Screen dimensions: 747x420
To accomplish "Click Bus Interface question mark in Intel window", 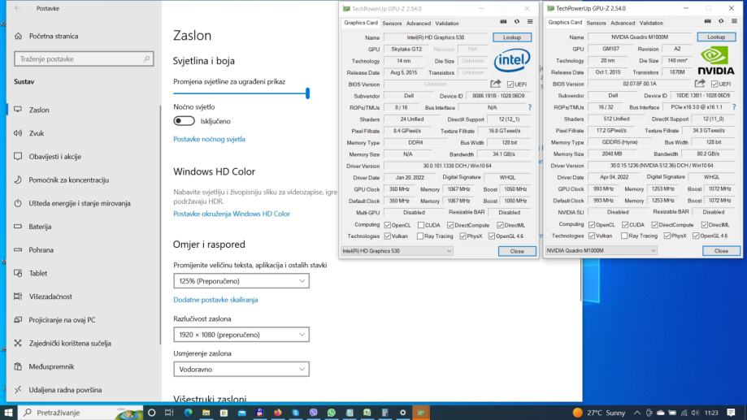I will click(x=529, y=107).
